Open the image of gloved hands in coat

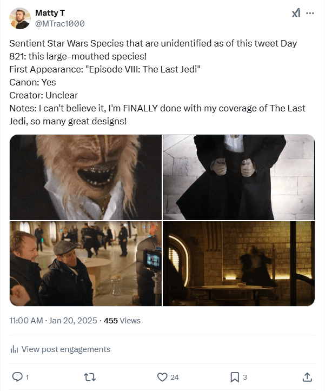coord(238,177)
